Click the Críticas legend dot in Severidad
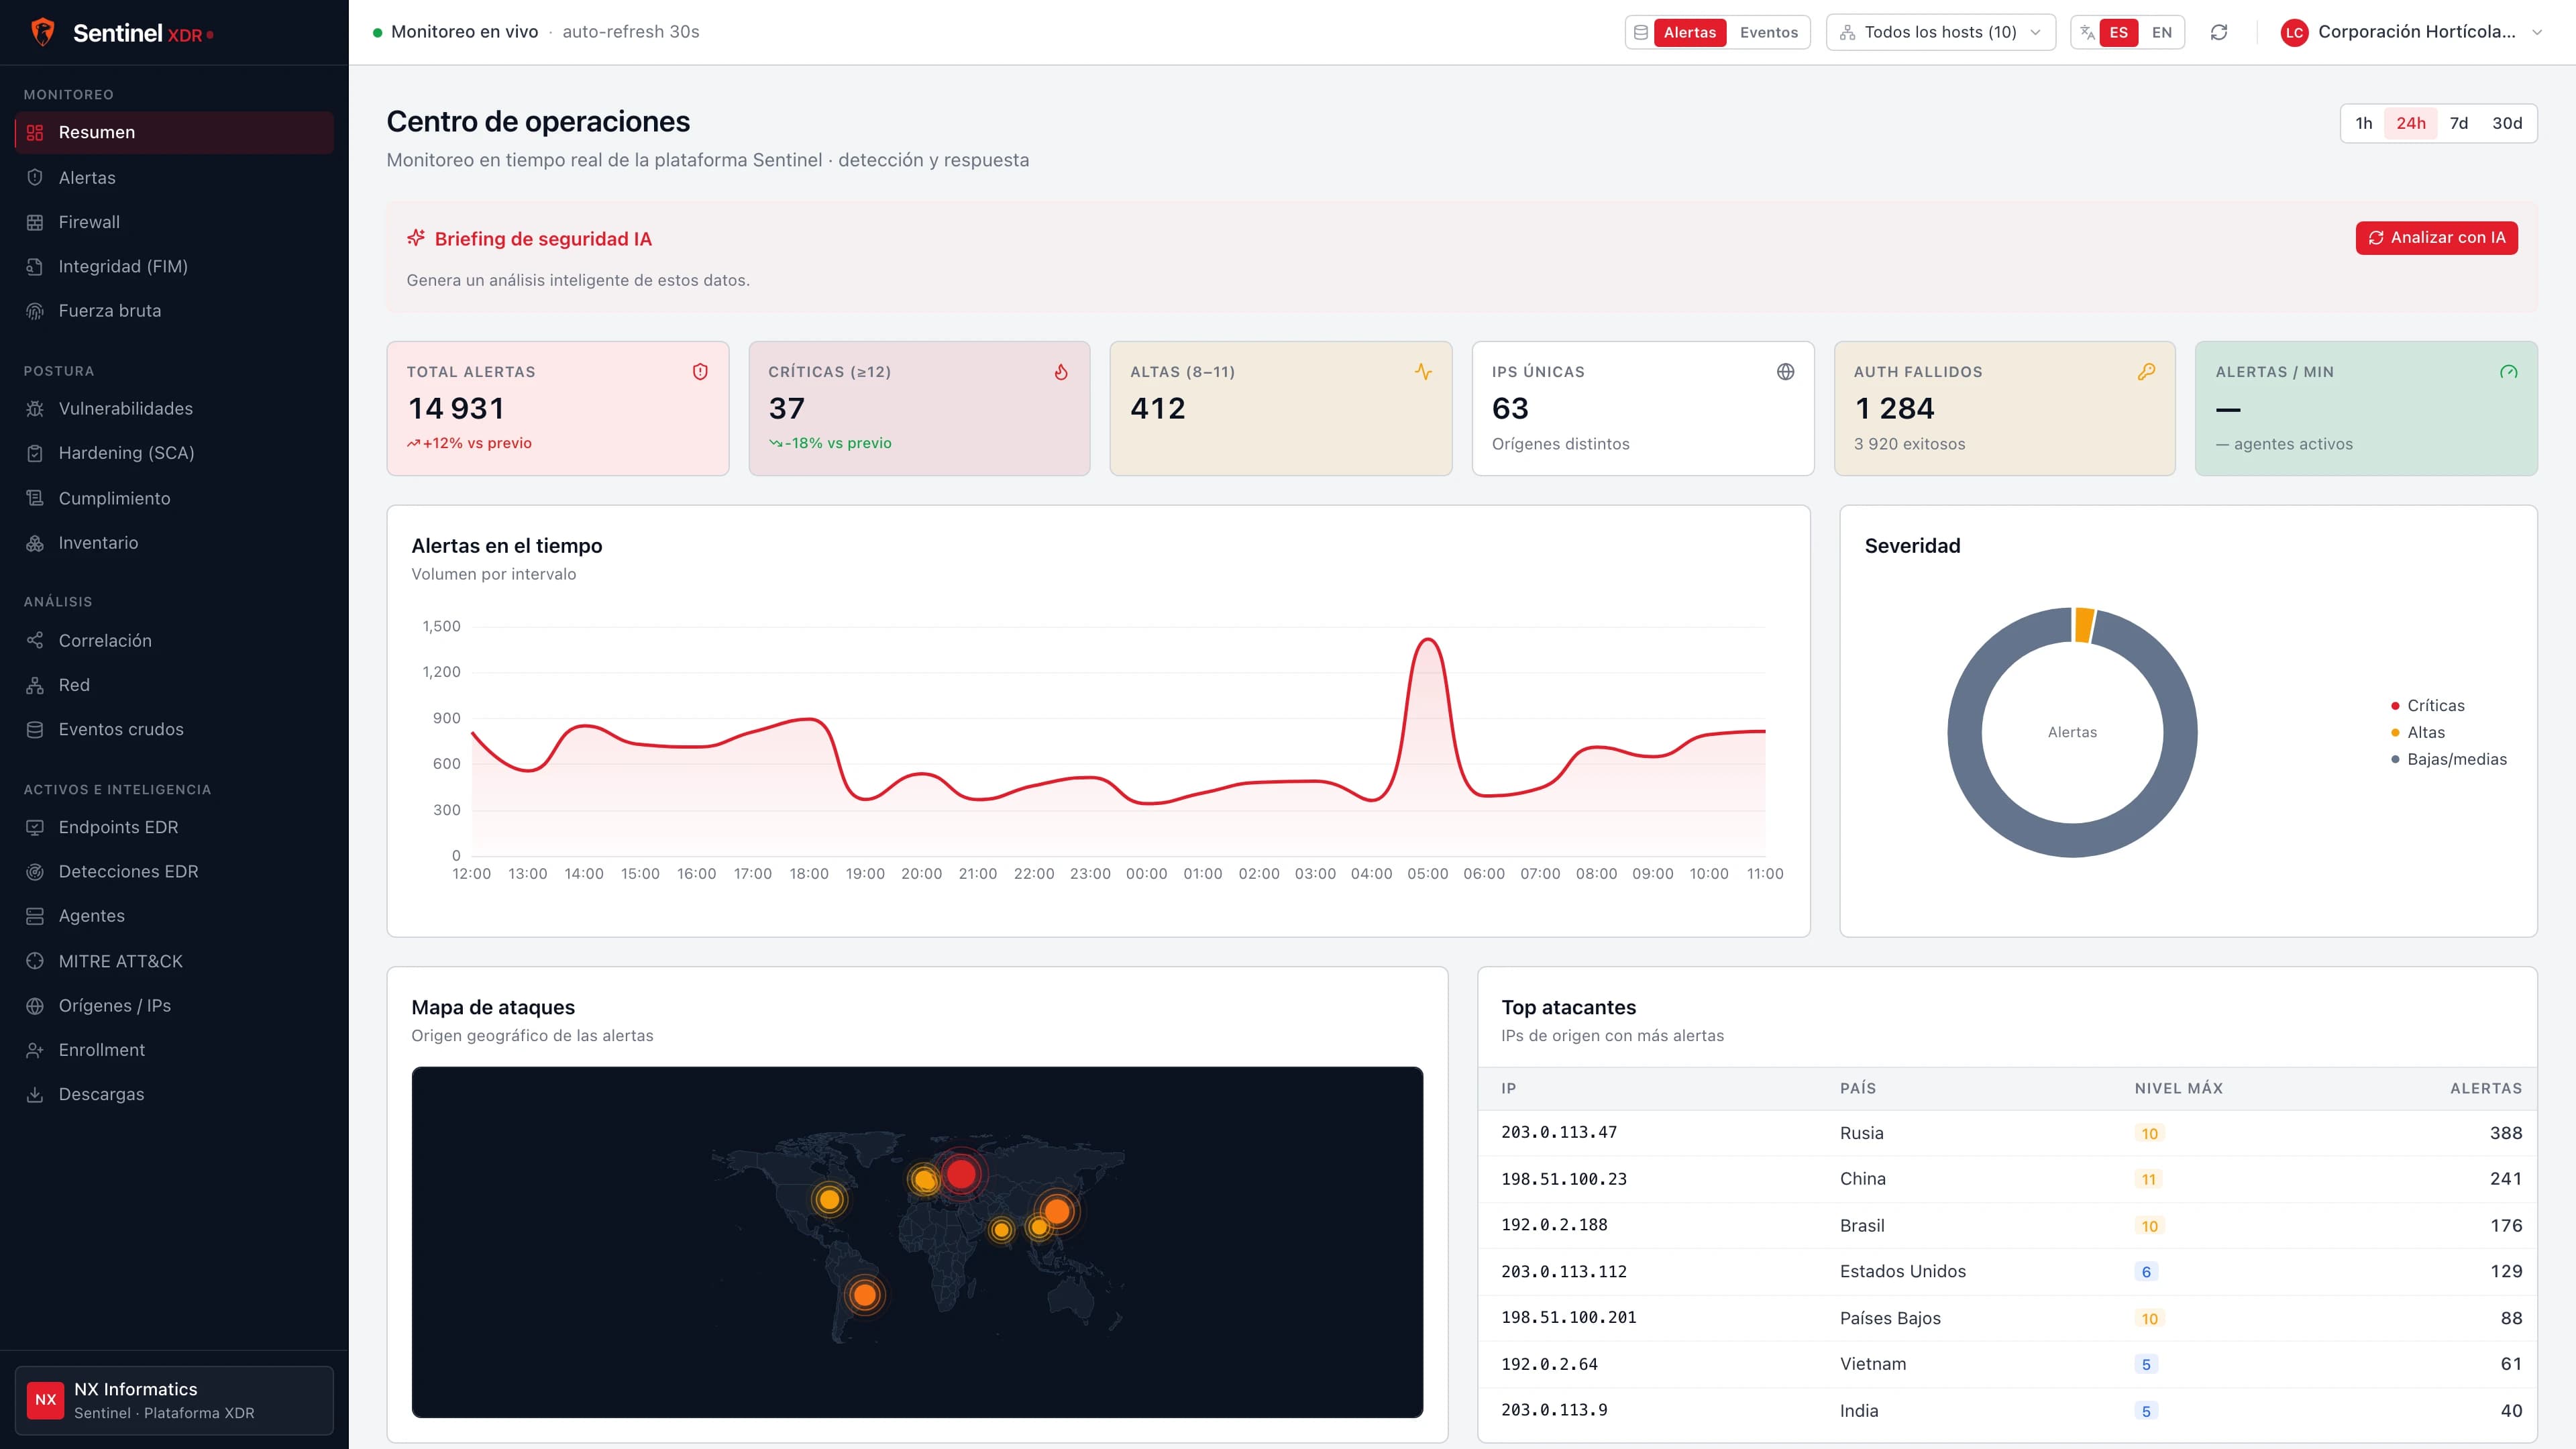The width and height of the screenshot is (2576, 1449). click(2395, 706)
